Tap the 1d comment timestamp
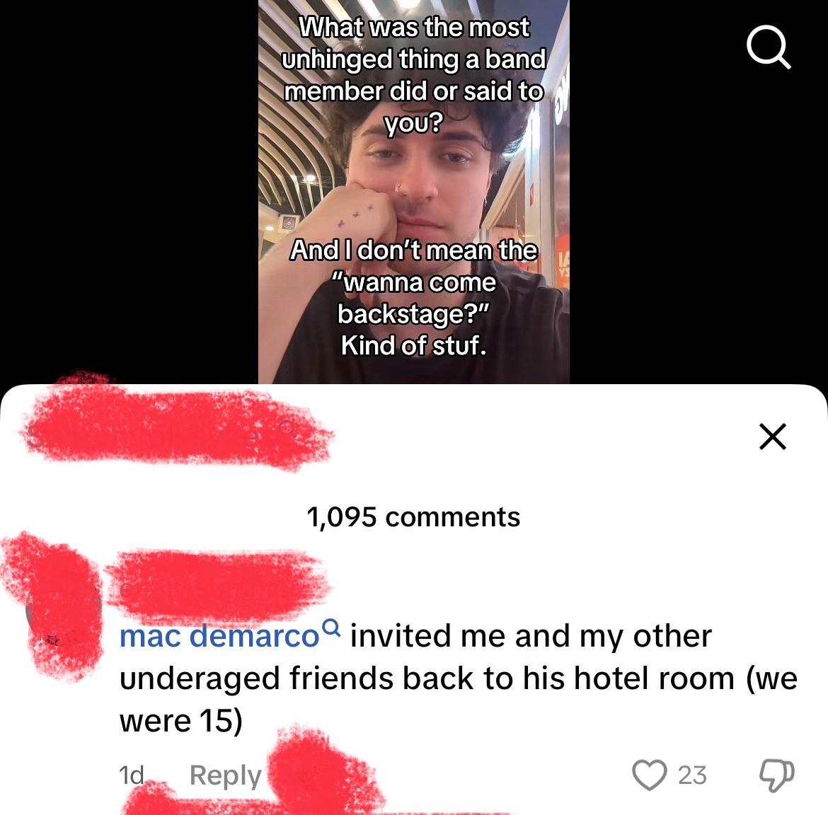This screenshot has width=828, height=815. [x=131, y=775]
